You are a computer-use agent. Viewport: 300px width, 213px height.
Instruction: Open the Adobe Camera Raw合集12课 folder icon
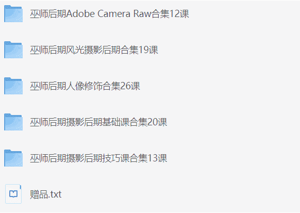pyautogui.click(x=13, y=14)
